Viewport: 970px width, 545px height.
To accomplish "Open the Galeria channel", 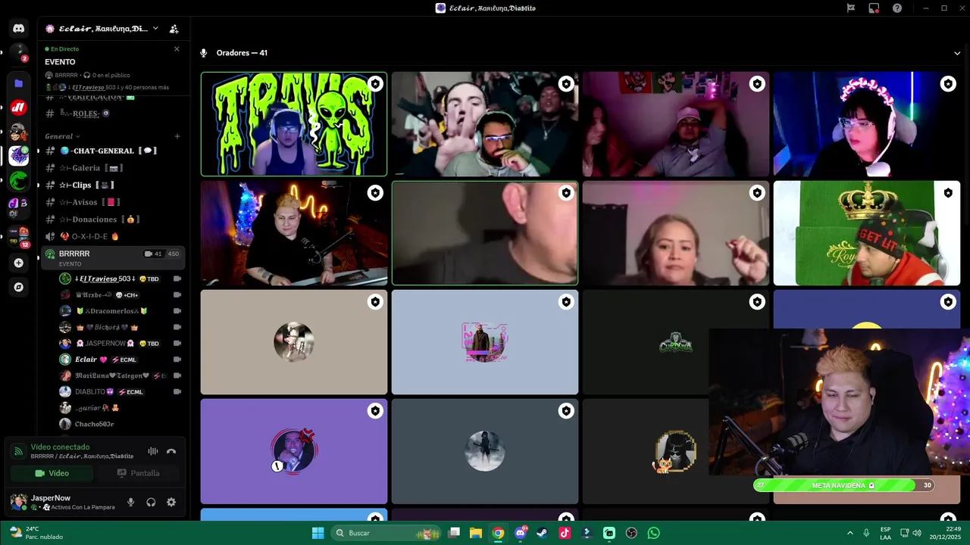I will pos(111,168).
